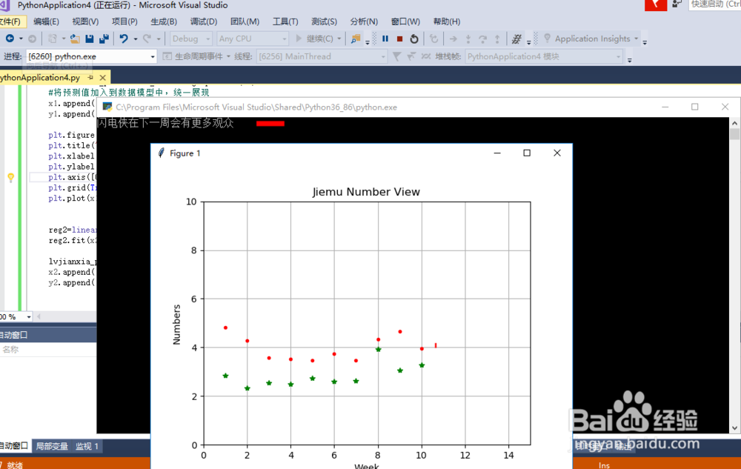Image resolution: width=741 pixels, height=469 pixels.
Task: Click the New Project icon in toolbar
Action: click(x=53, y=39)
